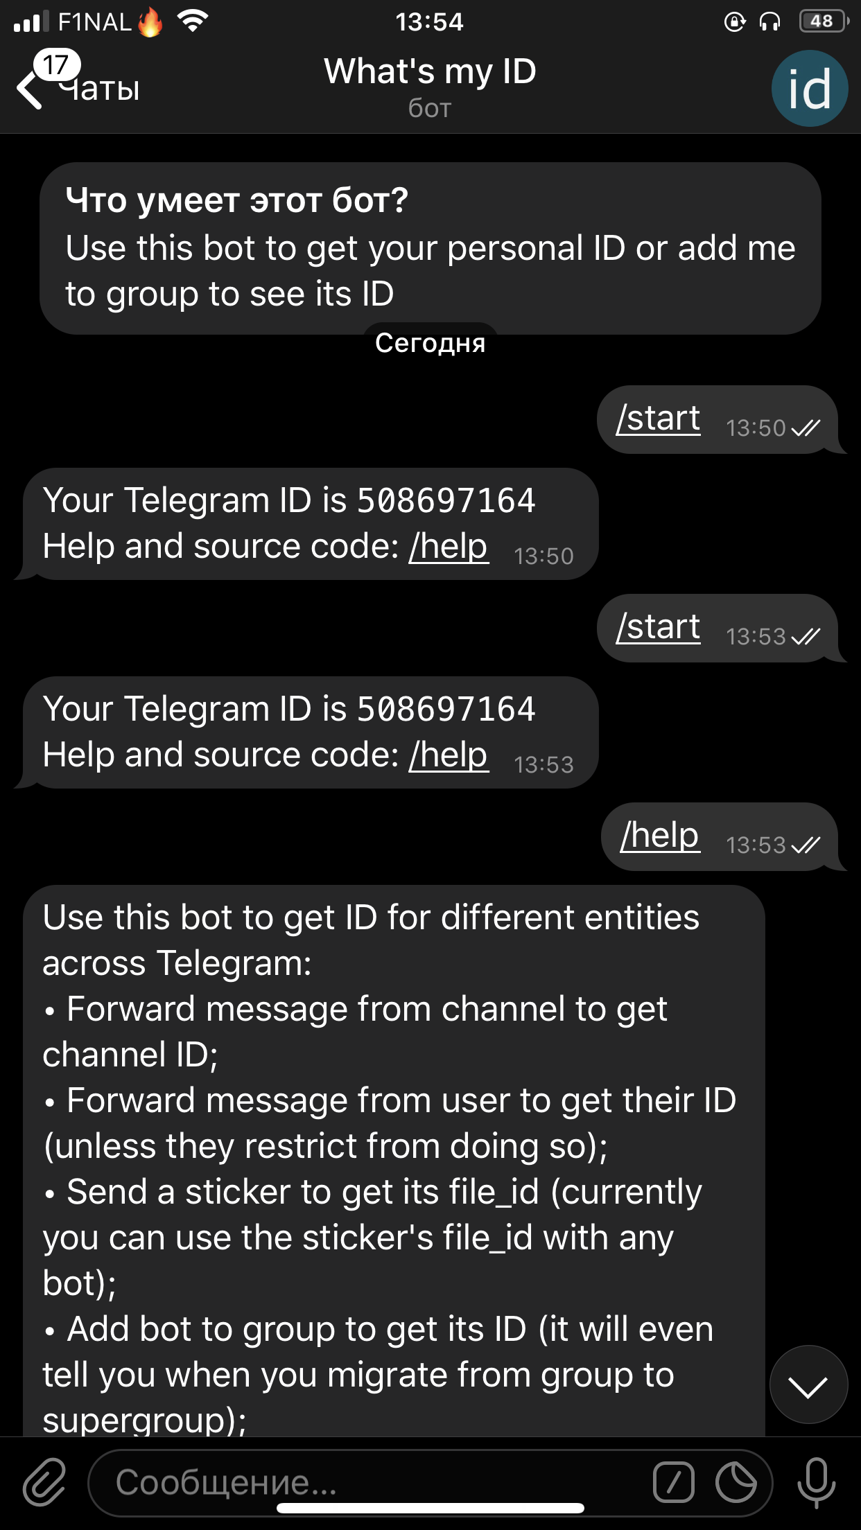Tap the Wi-Fi status bar icon
The height and width of the screenshot is (1530, 861).
click(x=193, y=21)
